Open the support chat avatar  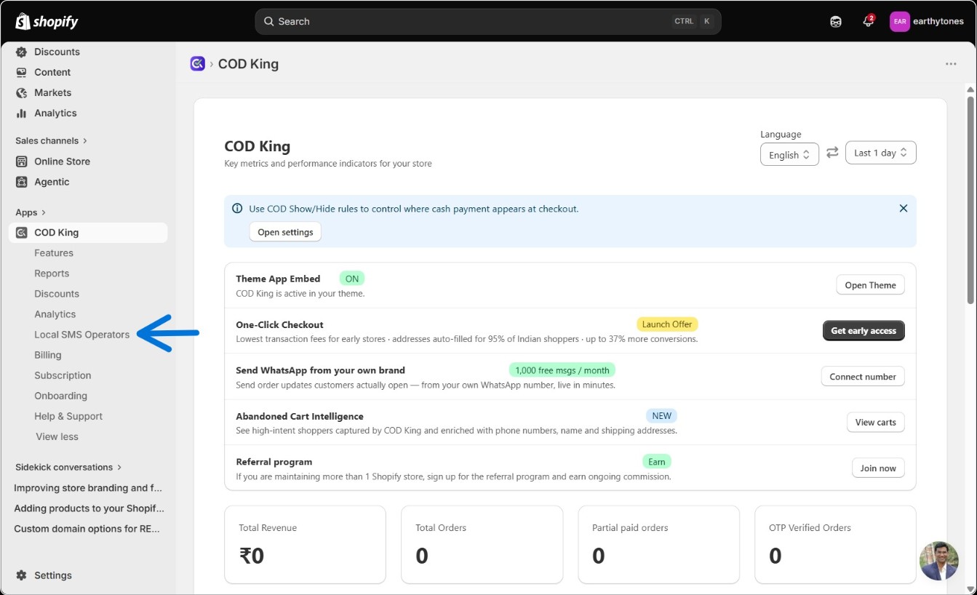point(938,560)
